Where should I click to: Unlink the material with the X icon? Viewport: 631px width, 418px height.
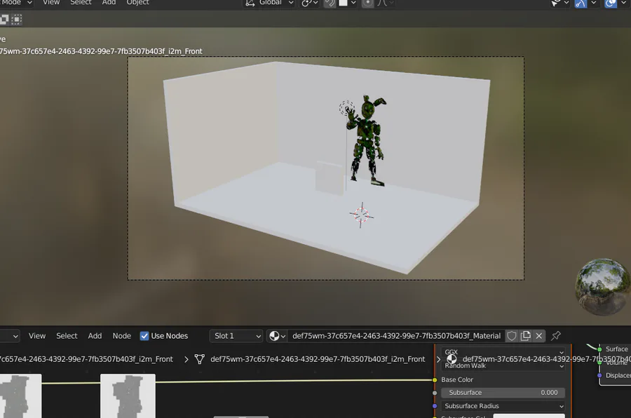coord(539,336)
